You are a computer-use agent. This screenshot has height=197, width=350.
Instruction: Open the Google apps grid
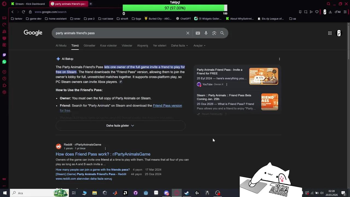pos(330,33)
